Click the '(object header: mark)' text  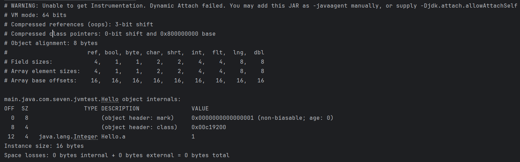(x=137, y=118)
